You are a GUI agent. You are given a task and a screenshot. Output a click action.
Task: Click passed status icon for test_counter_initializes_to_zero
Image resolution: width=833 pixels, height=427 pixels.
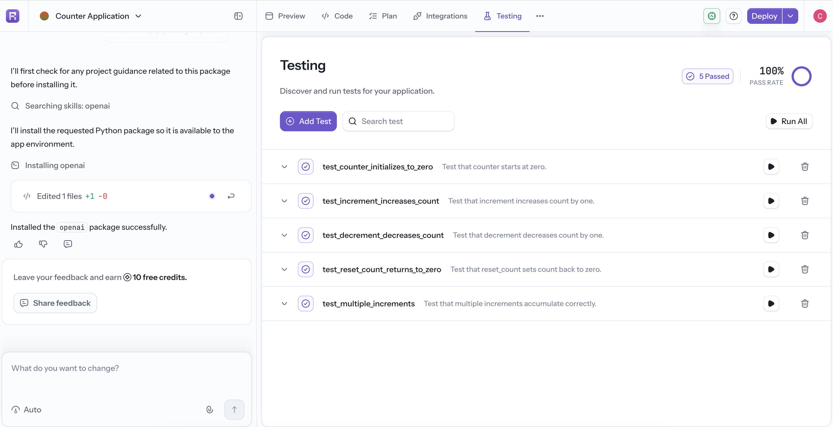click(x=306, y=167)
